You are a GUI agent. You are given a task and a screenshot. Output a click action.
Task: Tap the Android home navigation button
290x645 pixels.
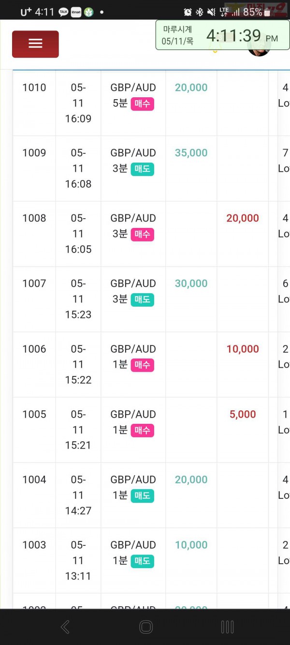pyautogui.click(x=146, y=627)
